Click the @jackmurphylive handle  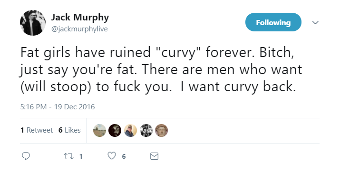pyautogui.click(x=79, y=29)
